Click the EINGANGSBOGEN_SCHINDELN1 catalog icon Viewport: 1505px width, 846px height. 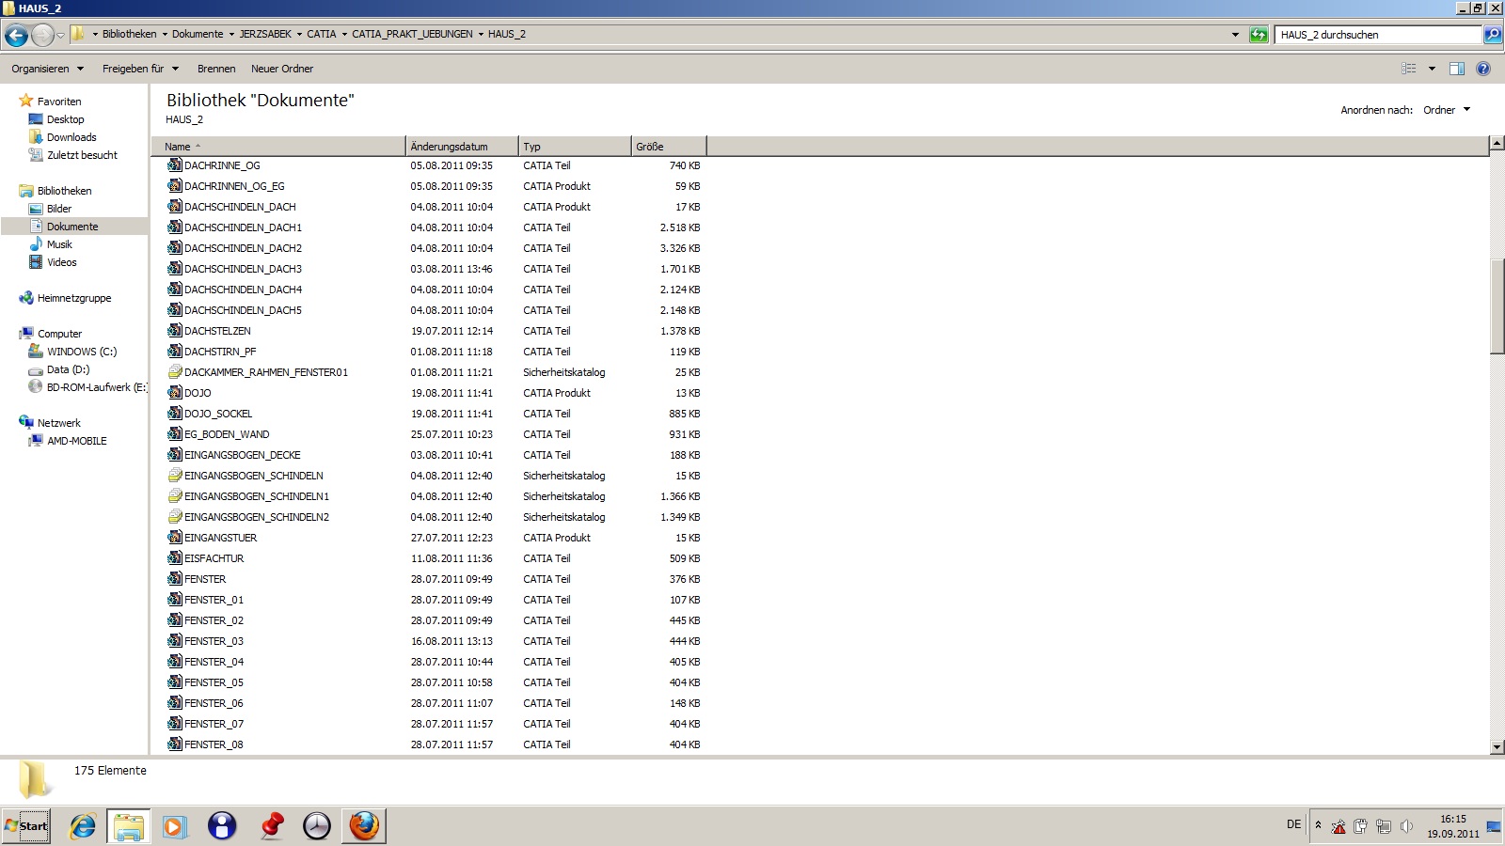tap(174, 495)
